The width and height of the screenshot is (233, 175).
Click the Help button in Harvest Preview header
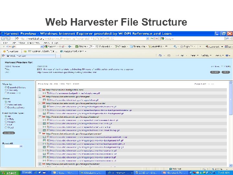point(226,72)
